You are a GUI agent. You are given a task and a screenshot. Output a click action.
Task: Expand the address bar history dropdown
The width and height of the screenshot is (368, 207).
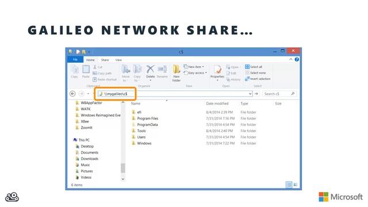point(250,94)
